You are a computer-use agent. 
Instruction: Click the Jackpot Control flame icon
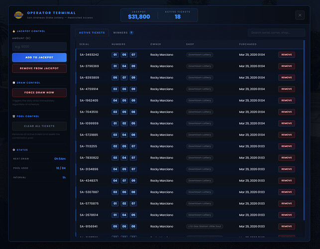(x=14, y=31)
